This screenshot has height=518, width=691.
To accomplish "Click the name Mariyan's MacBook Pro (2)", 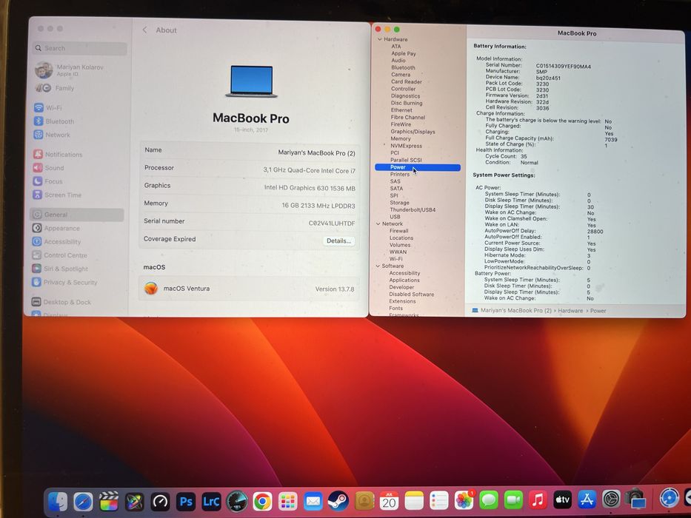I will pos(316,153).
